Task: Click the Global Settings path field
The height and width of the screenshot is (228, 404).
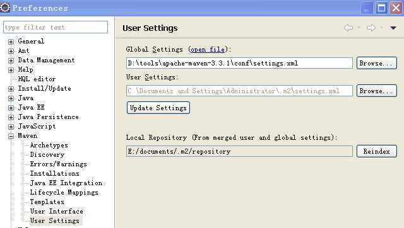Action: pyautogui.click(x=239, y=63)
